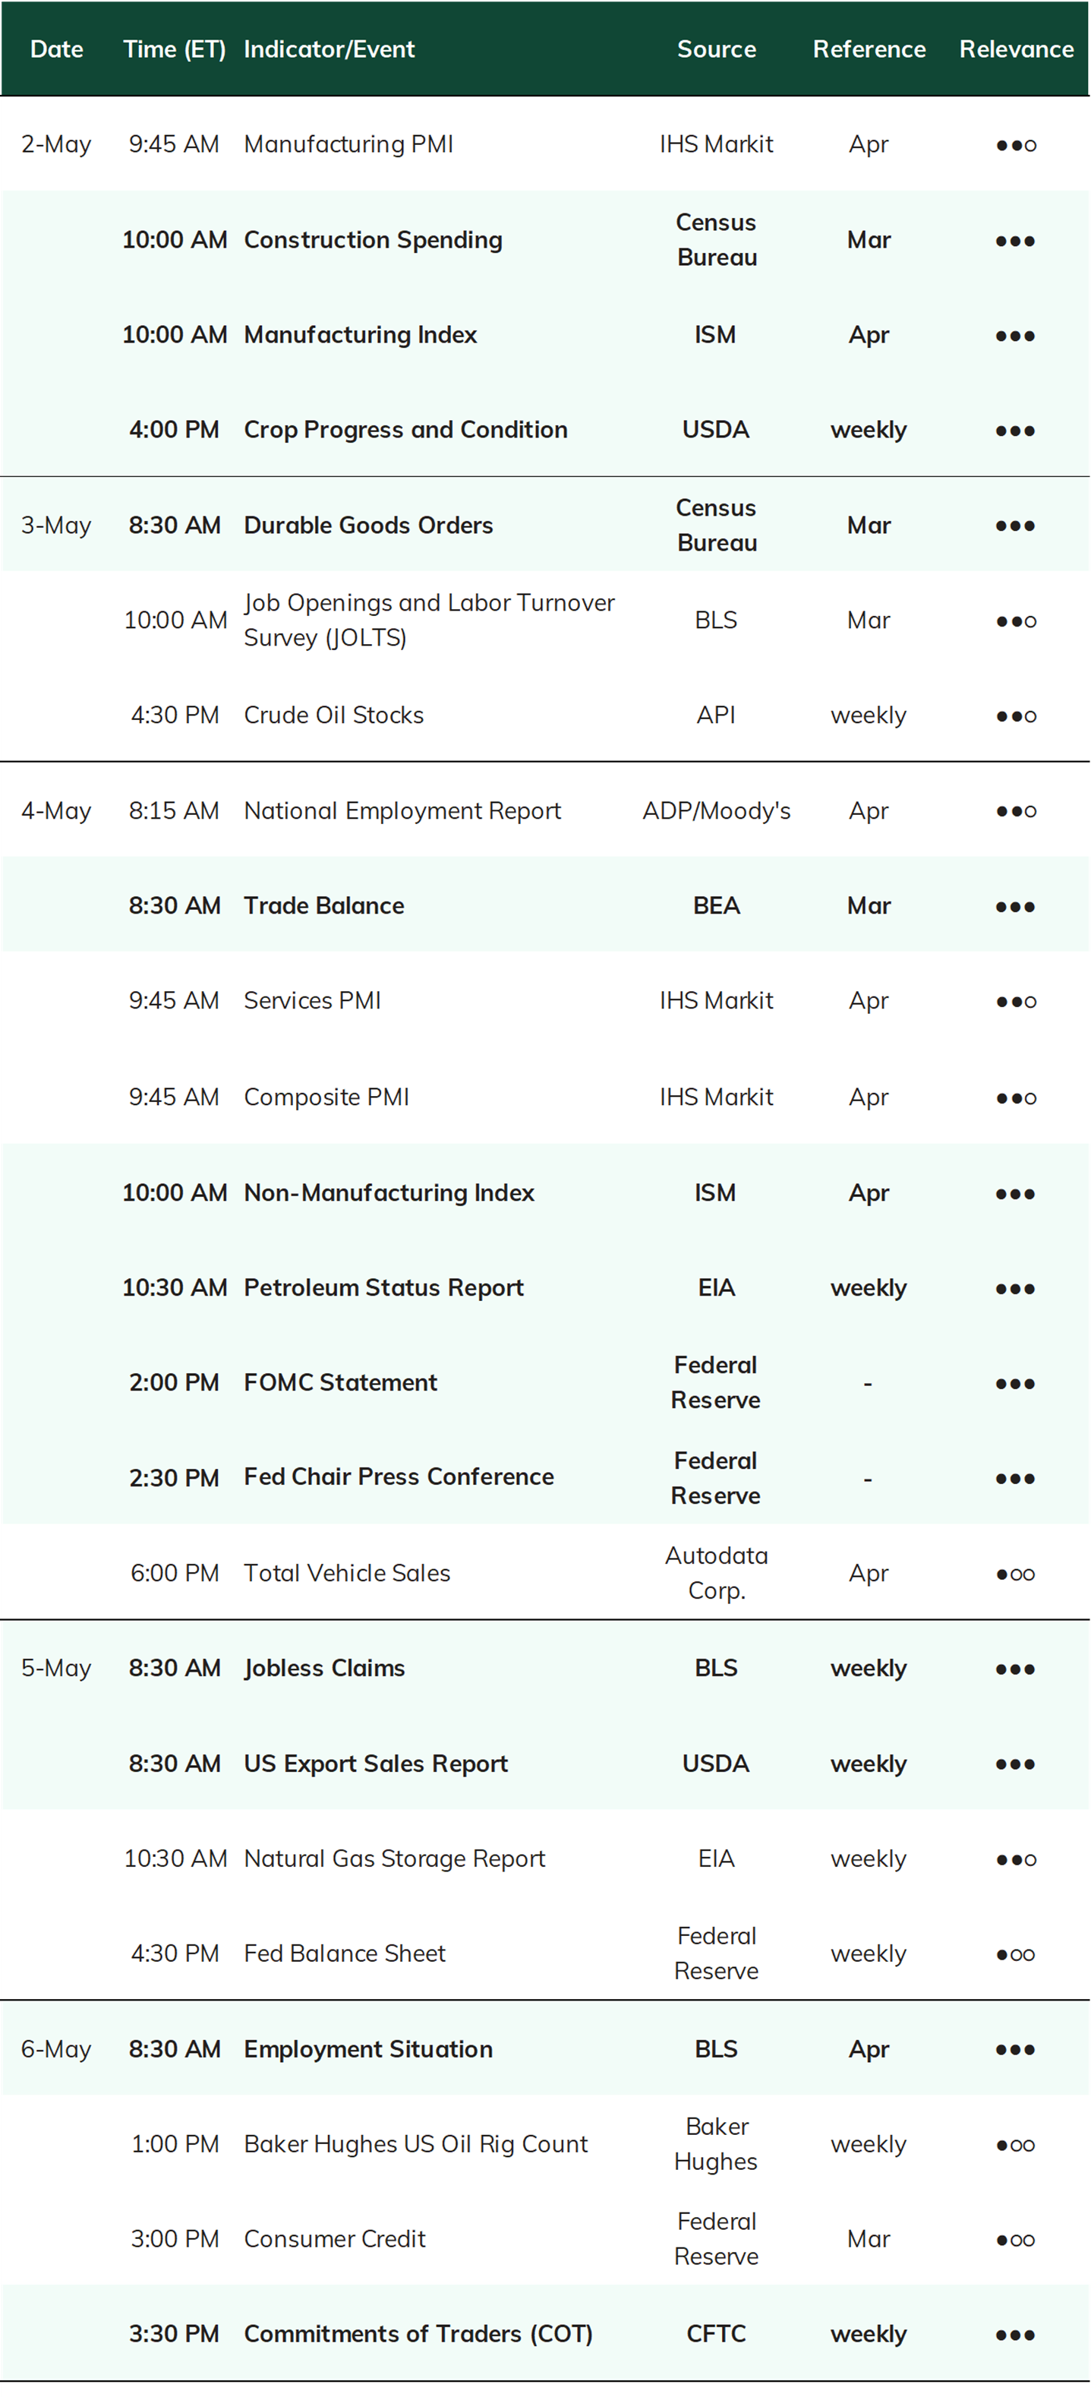Image resolution: width=1091 pixels, height=2397 pixels.
Task: Click relevance dots for Natural Gas Storage Report
Action: (x=1016, y=1860)
